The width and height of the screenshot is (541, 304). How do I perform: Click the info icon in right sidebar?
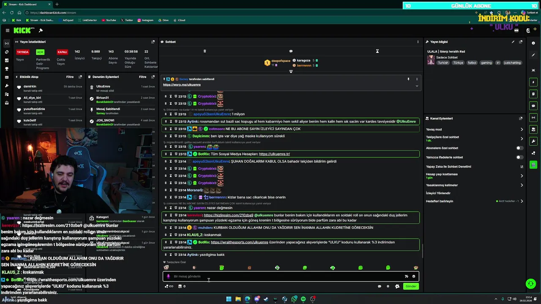(533, 43)
